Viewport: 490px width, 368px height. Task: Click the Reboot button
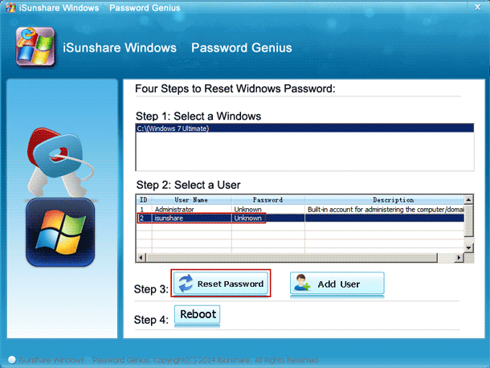pyautogui.click(x=197, y=314)
